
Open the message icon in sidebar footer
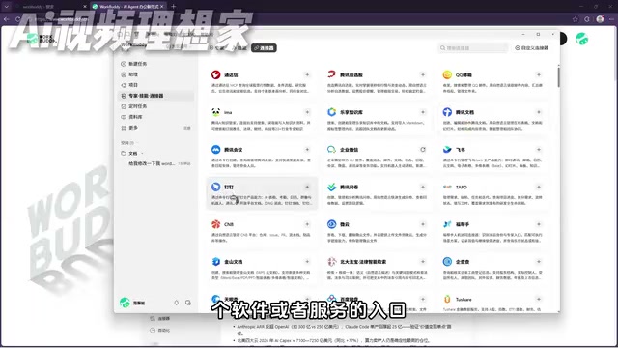coord(188,303)
